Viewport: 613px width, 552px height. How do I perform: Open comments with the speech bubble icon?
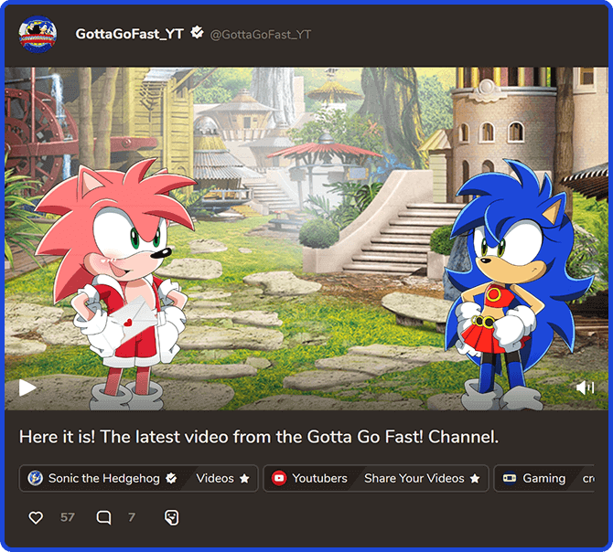click(103, 517)
